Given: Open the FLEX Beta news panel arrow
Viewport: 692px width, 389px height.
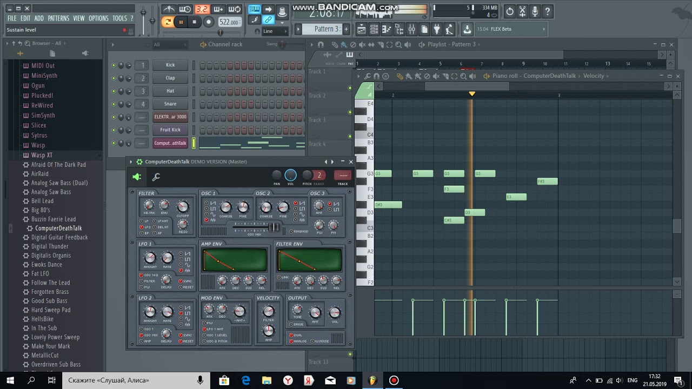Looking at the screenshot, I should tap(543, 29).
